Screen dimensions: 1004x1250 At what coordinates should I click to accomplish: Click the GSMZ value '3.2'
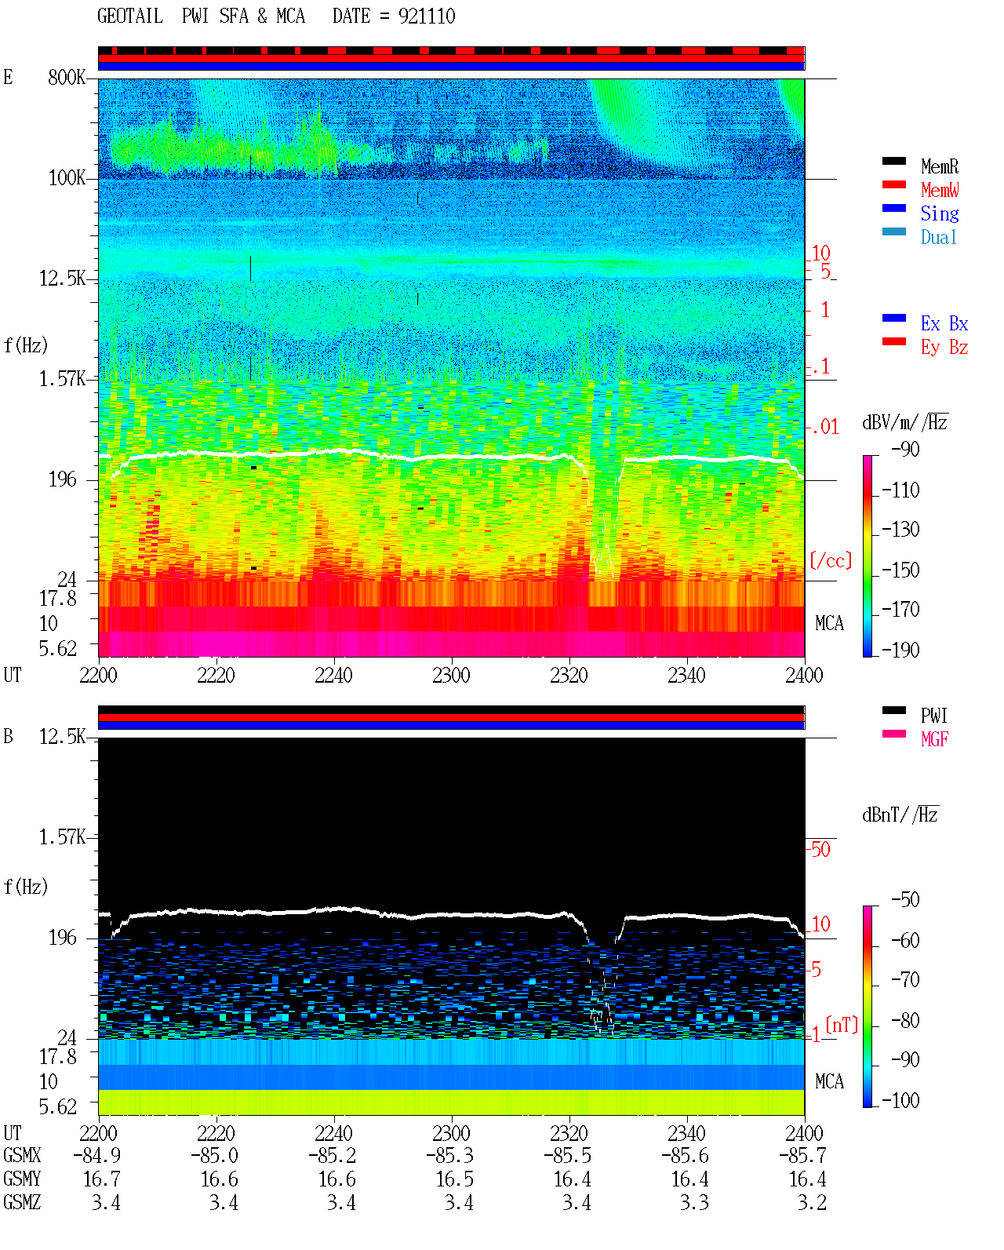pos(813,1203)
